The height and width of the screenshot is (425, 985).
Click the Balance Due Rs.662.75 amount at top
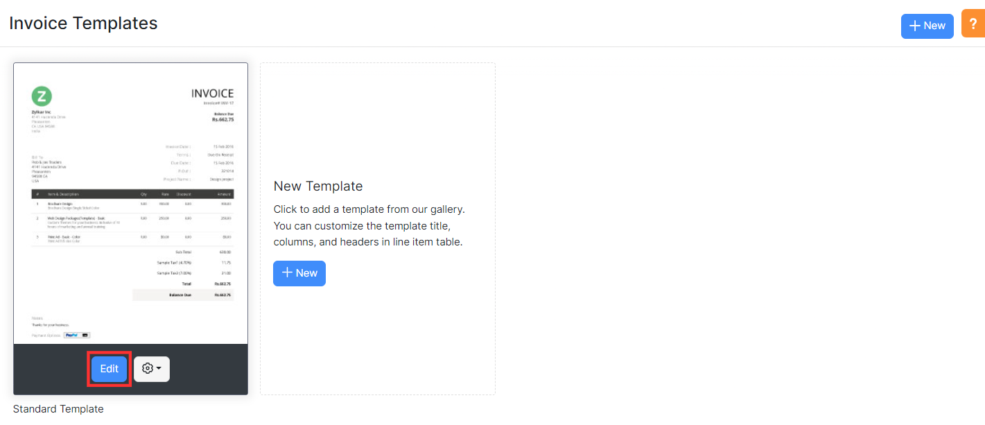(223, 119)
